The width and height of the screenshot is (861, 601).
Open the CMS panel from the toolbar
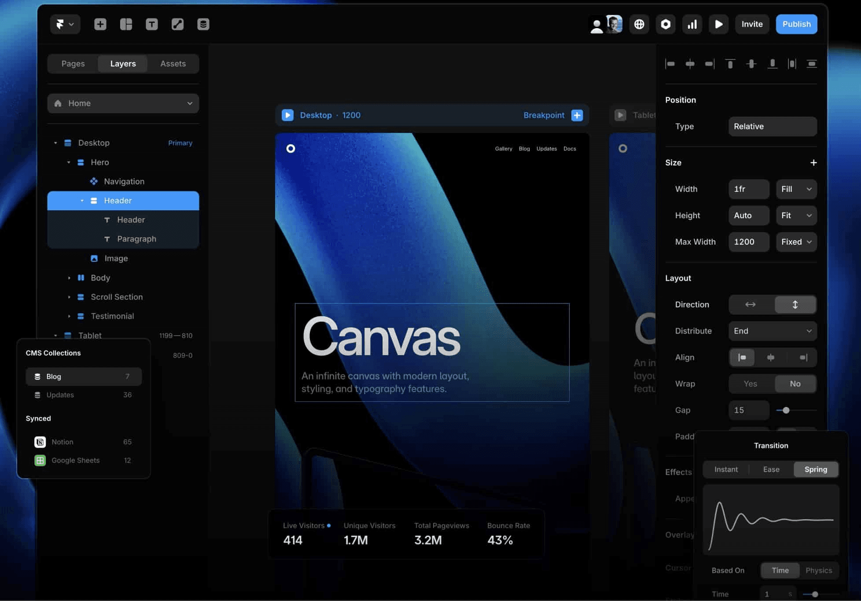click(x=203, y=24)
